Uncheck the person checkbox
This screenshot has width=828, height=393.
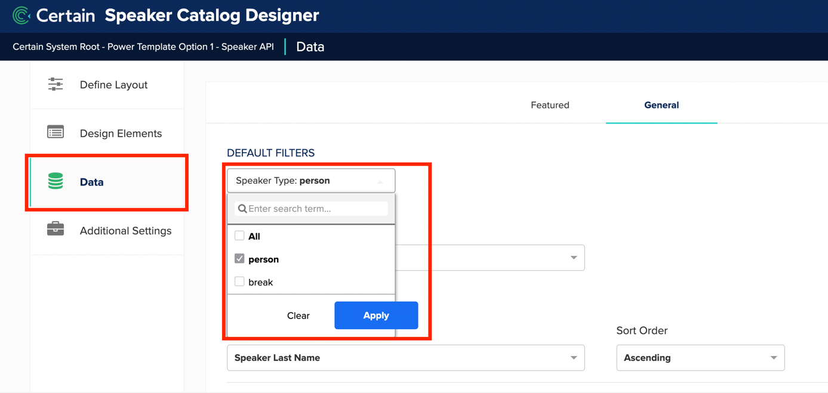pyautogui.click(x=239, y=259)
